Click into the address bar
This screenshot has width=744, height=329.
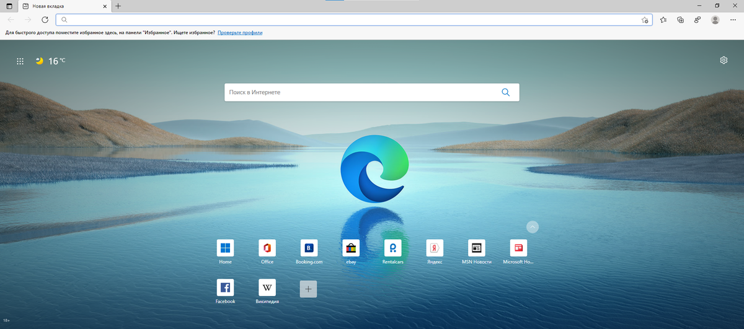tap(353, 20)
